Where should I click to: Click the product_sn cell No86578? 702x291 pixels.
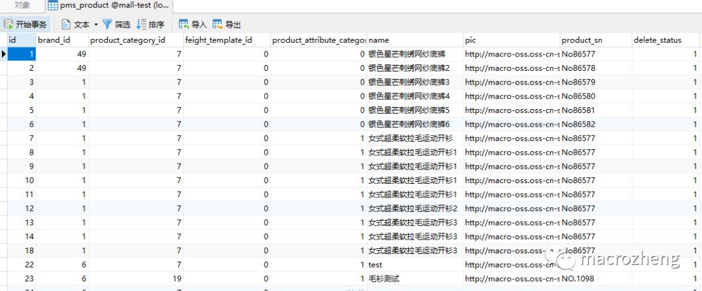(x=596, y=68)
